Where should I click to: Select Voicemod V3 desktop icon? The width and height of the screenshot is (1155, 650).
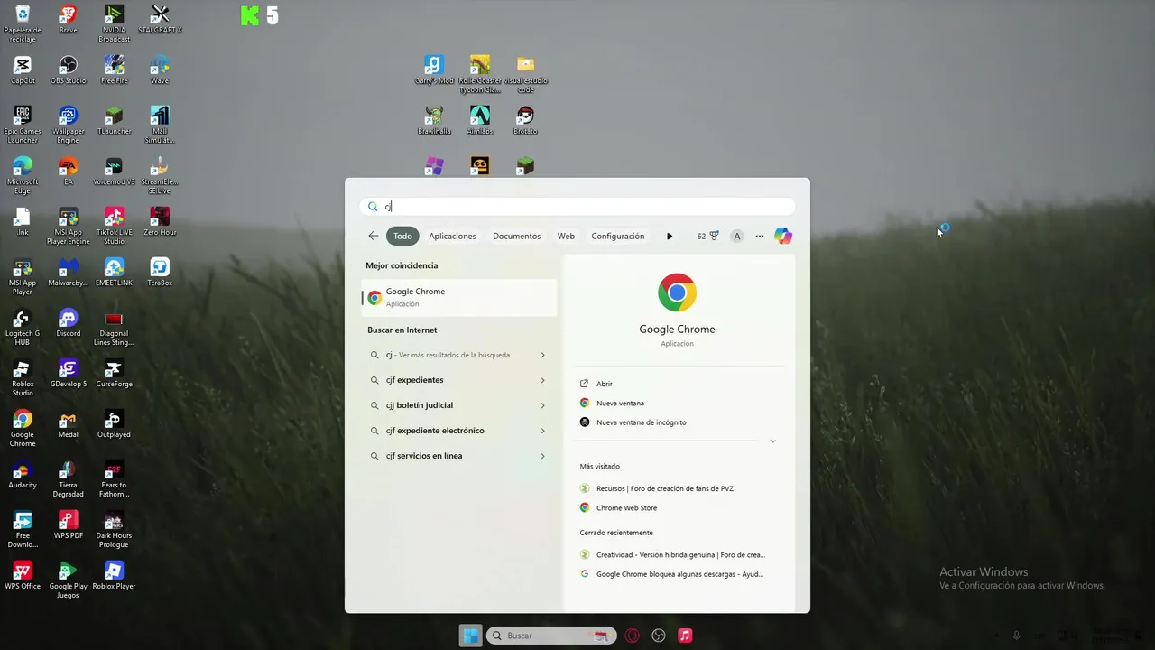[114, 171]
